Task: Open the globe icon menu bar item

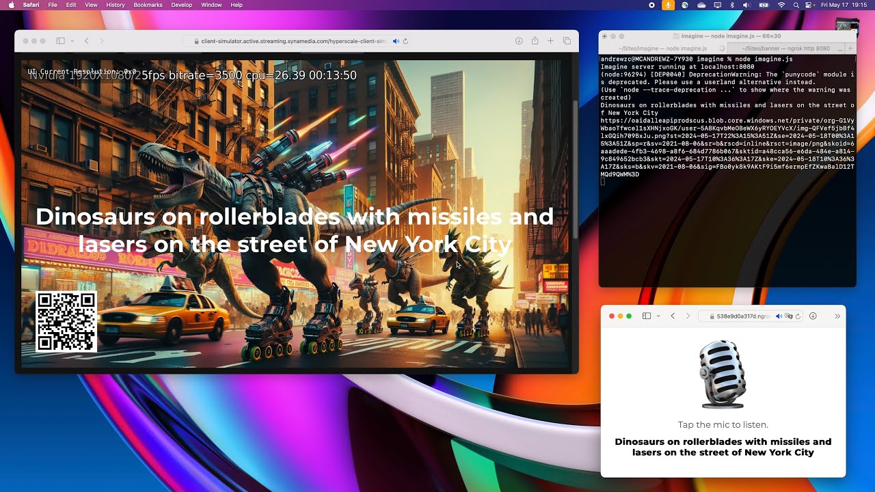Action: [x=685, y=5]
